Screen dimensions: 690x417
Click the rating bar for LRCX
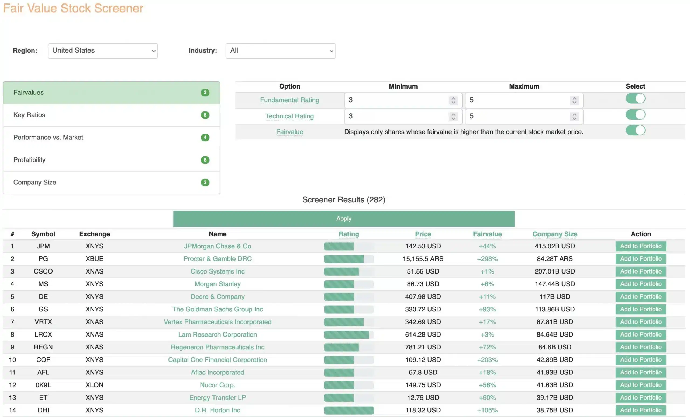point(349,335)
